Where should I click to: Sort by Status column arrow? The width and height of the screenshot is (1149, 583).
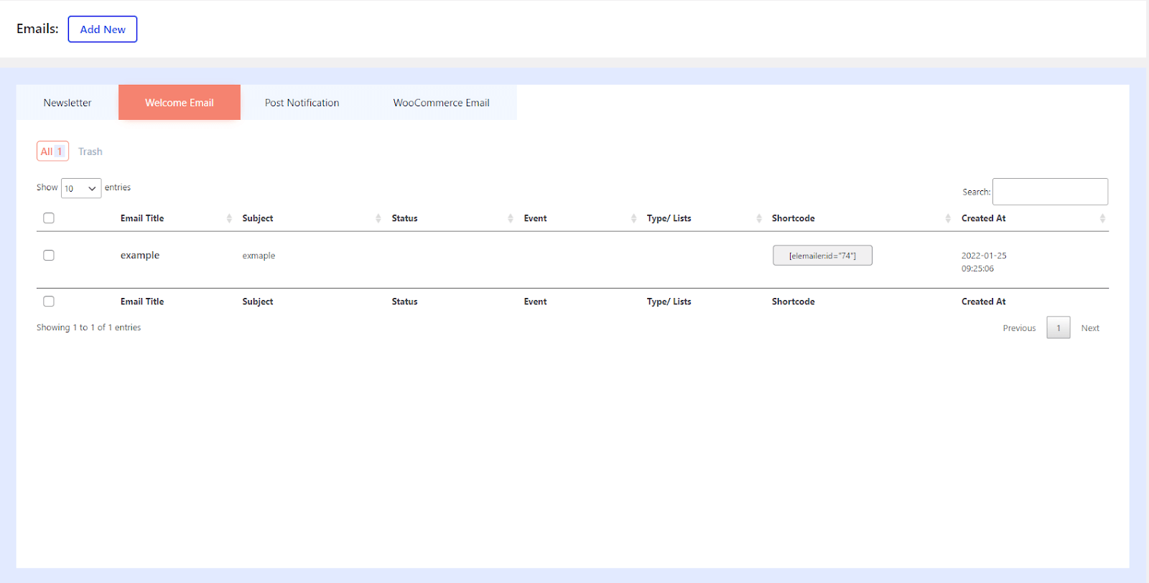511,218
